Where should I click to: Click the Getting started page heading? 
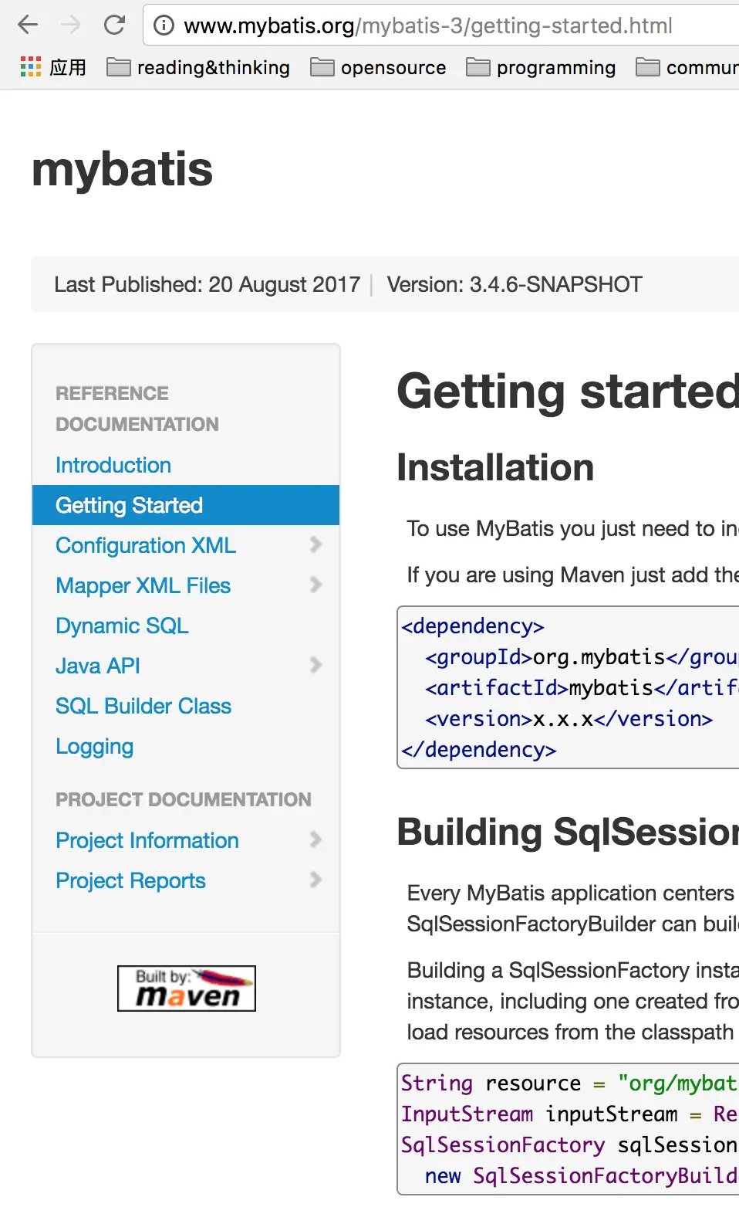tap(568, 392)
